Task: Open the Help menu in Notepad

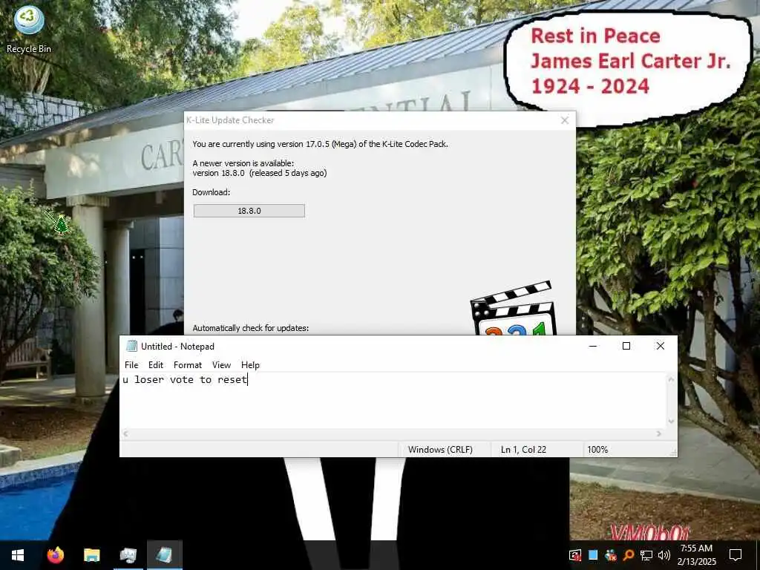Action: pyautogui.click(x=250, y=365)
